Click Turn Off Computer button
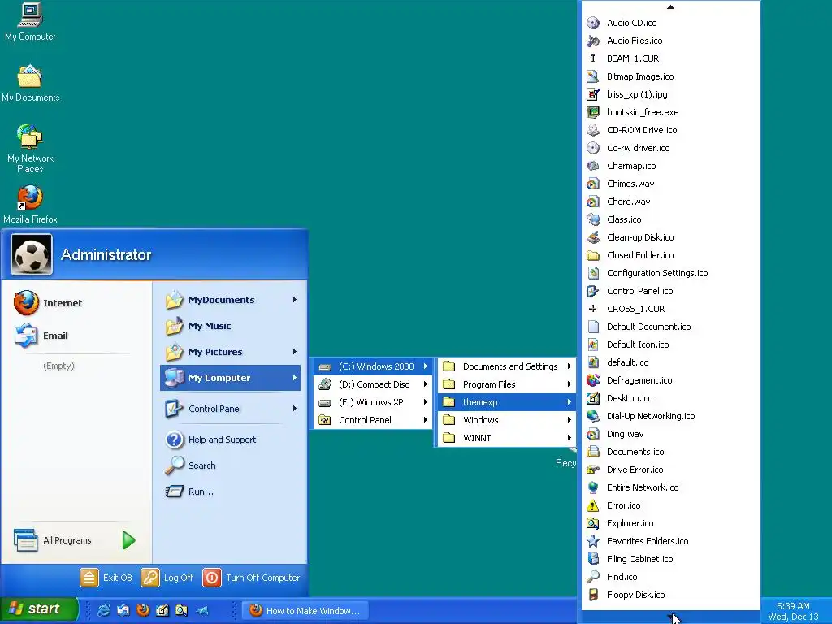Image resolution: width=832 pixels, height=624 pixels. [252, 578]
